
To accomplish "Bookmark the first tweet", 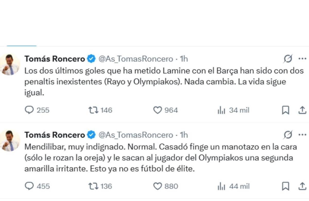I will (x=286, y=110).
